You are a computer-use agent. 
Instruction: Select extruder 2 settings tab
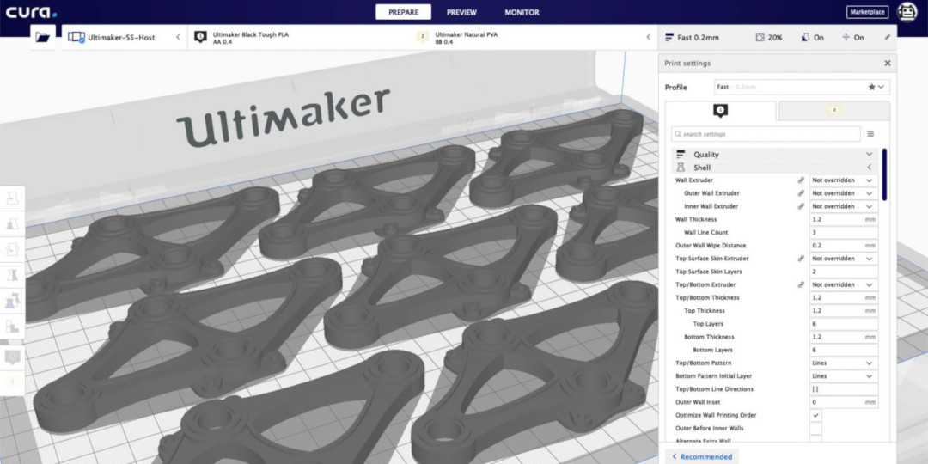click(x=834, y=111)
